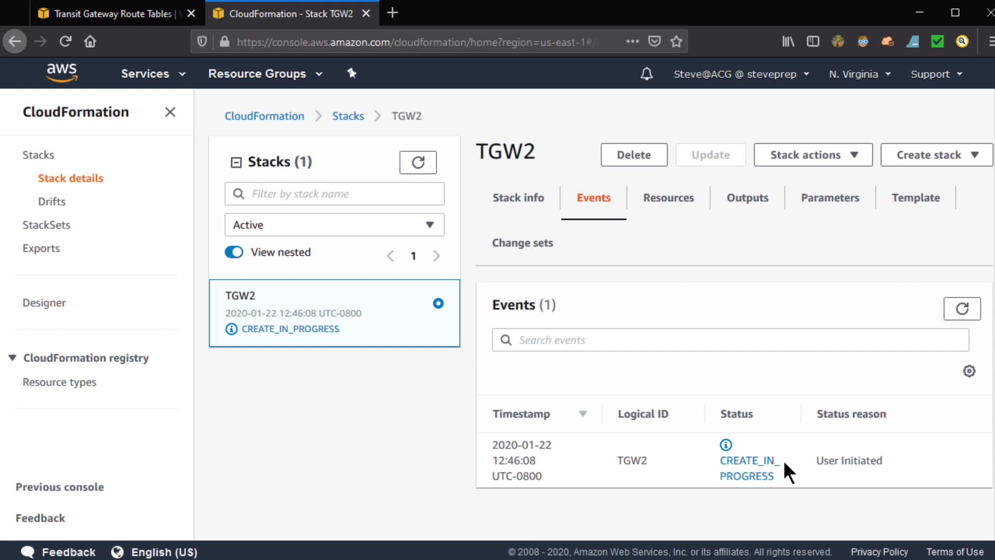995x560 pixels.
Task: Select the TGW2 stack radio button
Action: (438, 303)
